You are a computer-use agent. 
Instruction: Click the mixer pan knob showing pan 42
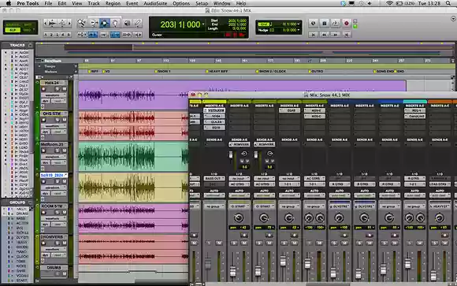tap(239, 217)
